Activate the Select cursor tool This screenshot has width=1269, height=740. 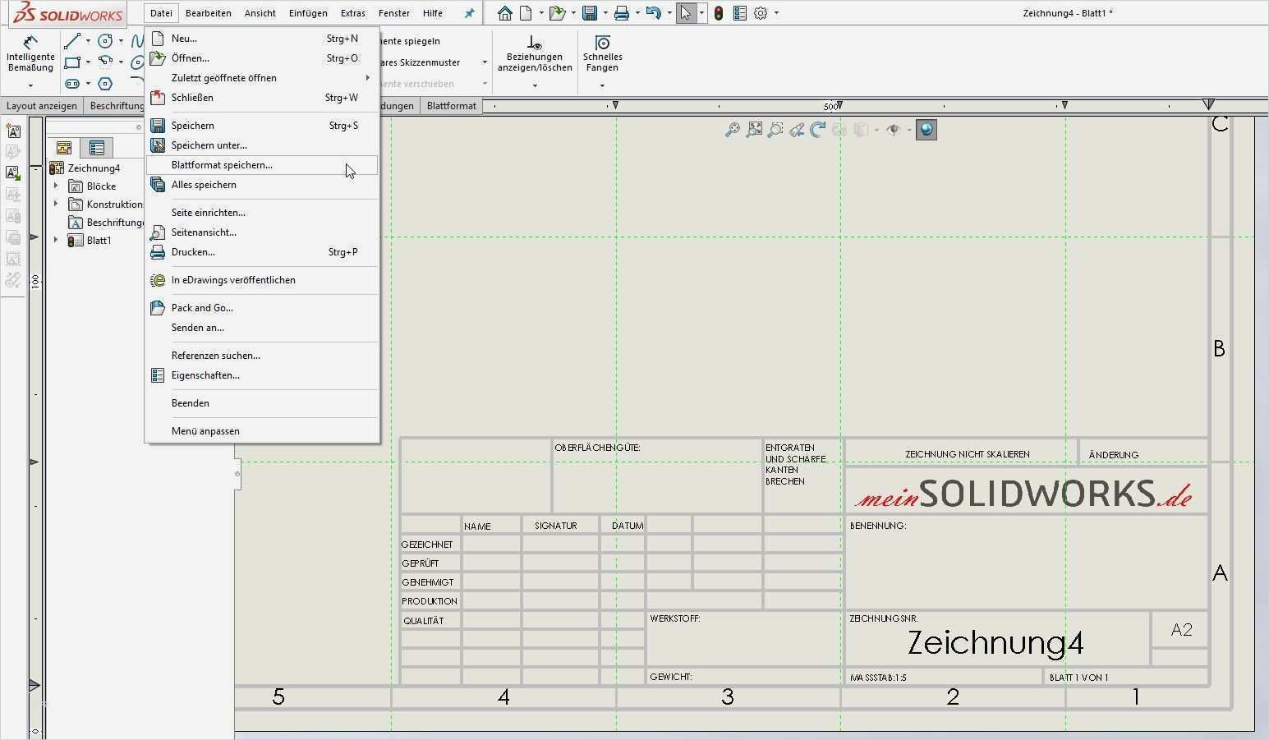point(685,13)
